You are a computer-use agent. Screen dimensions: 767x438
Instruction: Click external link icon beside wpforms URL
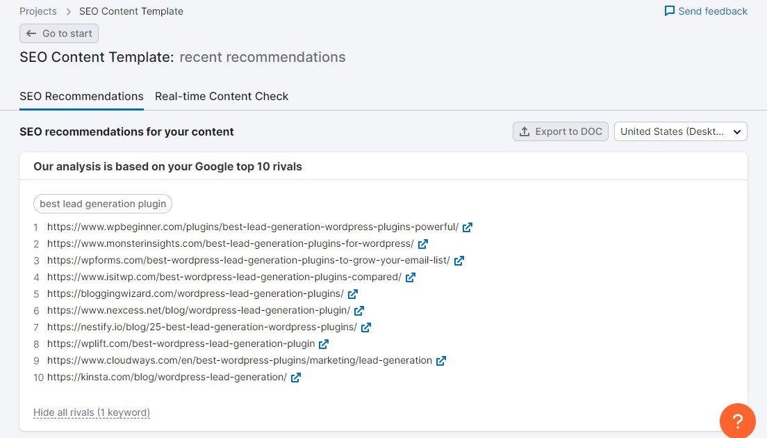pos(459,260)
